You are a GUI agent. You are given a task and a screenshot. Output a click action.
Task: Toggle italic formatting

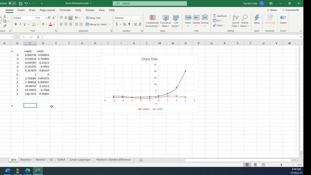(x=20, y=24)
